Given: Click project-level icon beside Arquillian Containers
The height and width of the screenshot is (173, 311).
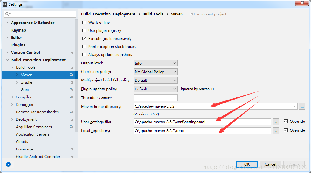Looking at the screenshot, I should coord(71,127).
